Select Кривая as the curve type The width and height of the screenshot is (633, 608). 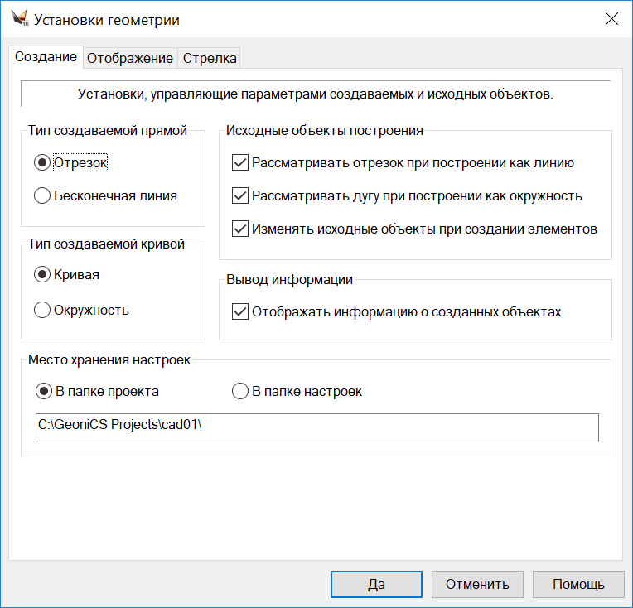pyautogui.click(x=42, y=274)
